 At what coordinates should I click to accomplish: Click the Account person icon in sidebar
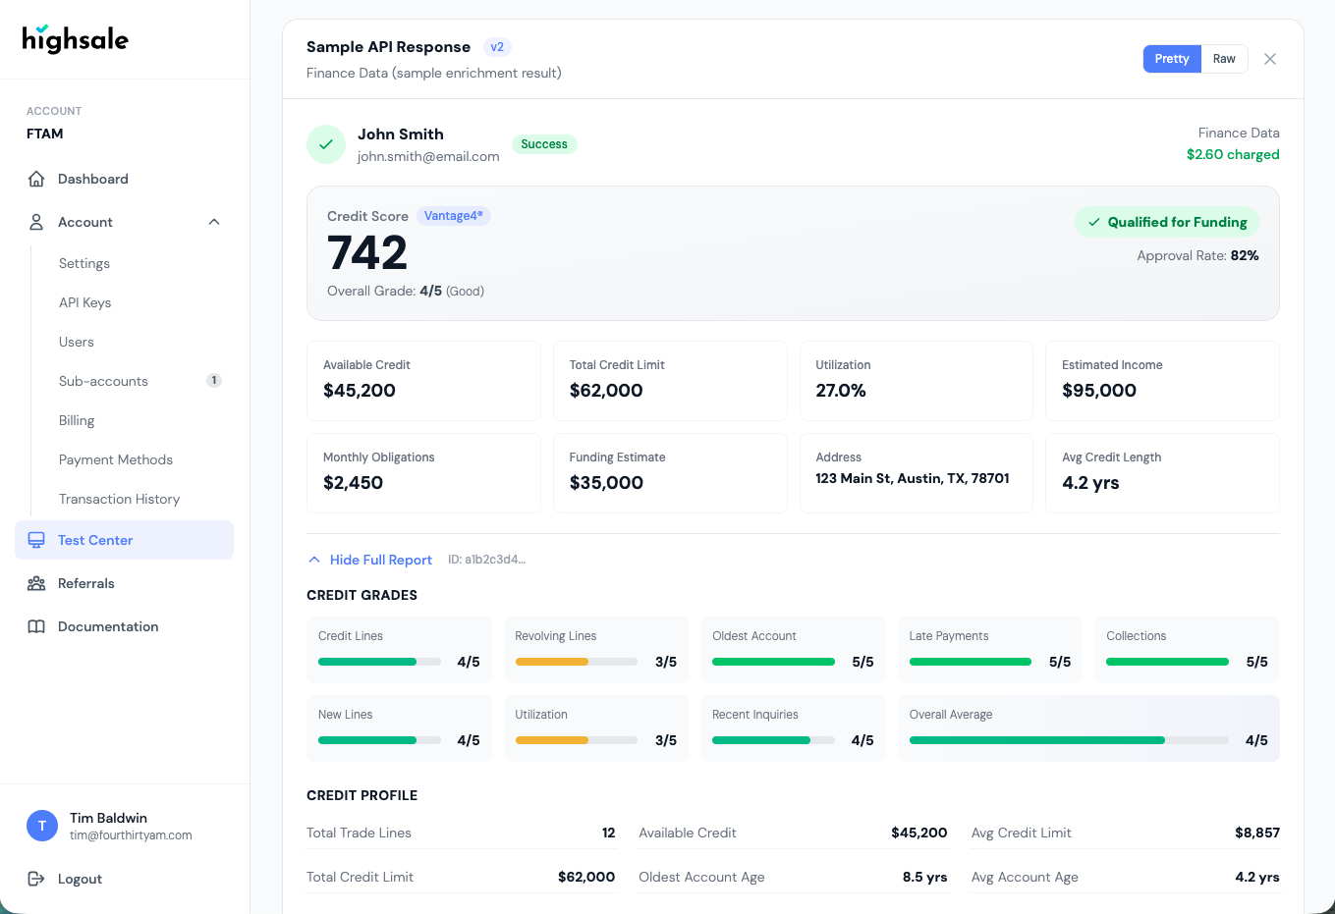click(35, 222)
